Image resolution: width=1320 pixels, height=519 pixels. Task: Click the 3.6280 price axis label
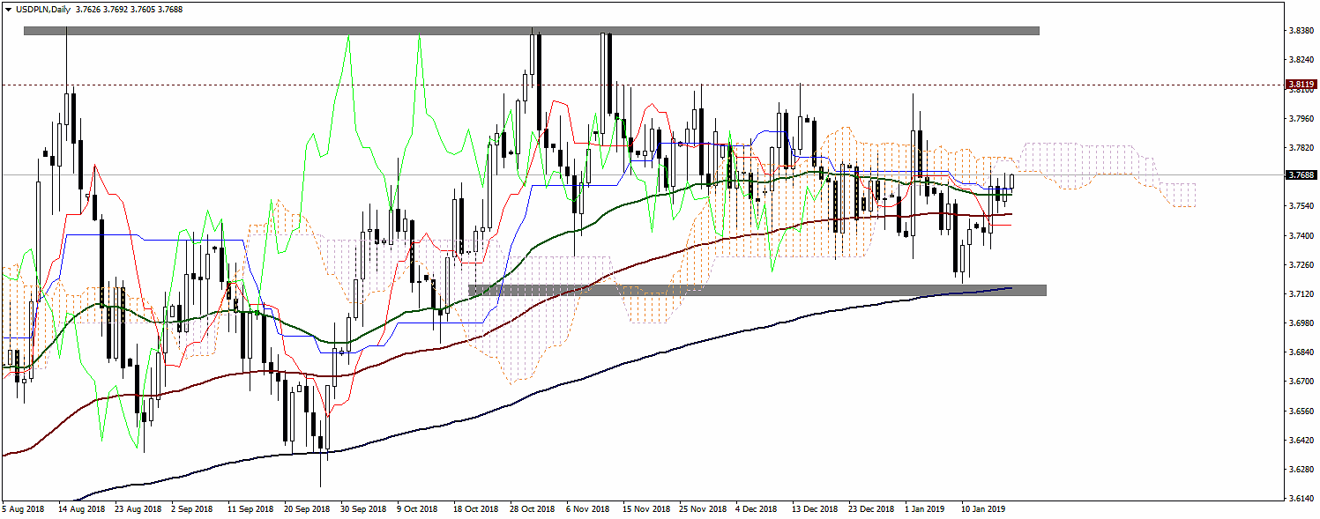click(1301, 469)
